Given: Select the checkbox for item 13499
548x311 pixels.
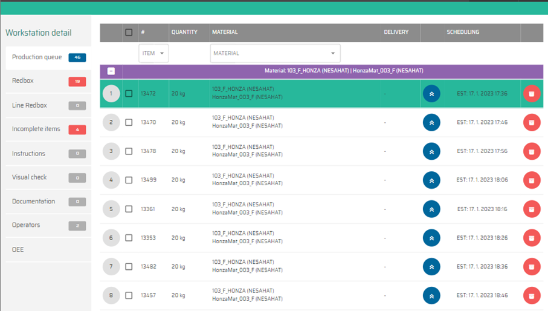Looking at the screenshot, I should [129, 180].
